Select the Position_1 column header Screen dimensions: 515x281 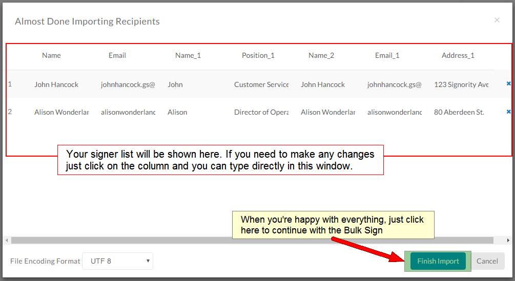pyautogui.click(x=258, y=55)
